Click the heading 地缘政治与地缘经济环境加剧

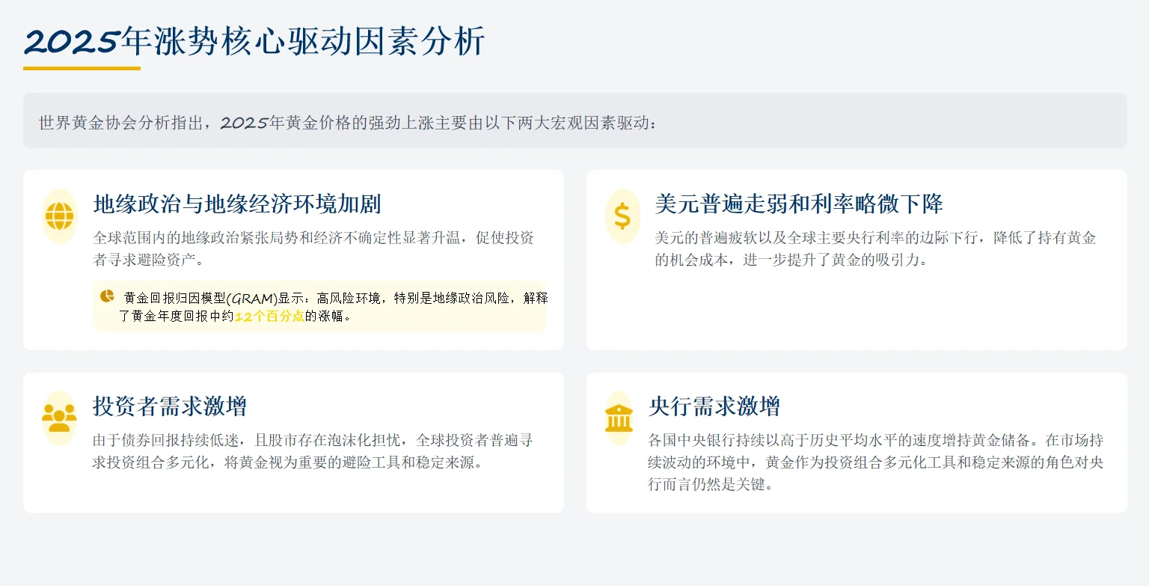pyautogui.click(x=237, y=204)
